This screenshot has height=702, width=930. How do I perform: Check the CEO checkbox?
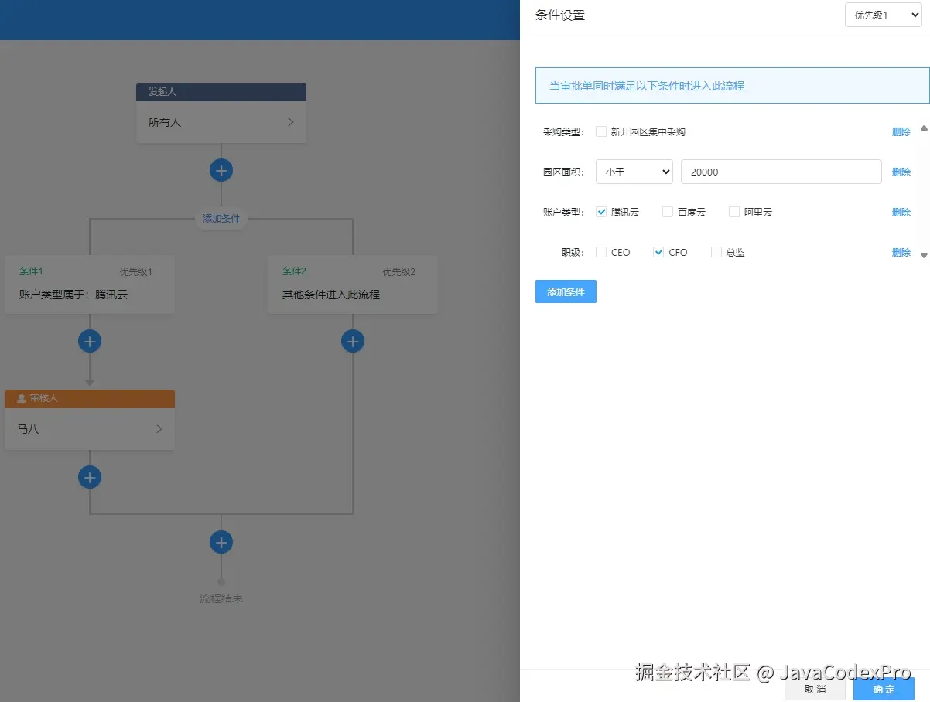tap(601, 252)
